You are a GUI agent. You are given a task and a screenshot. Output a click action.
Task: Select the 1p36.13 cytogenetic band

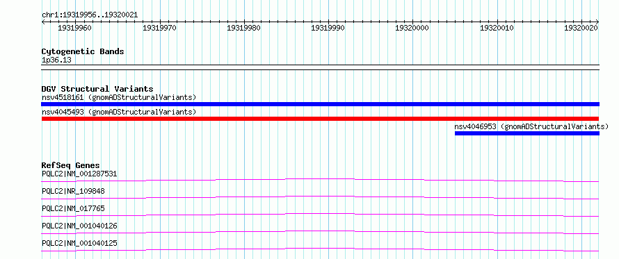320,65
